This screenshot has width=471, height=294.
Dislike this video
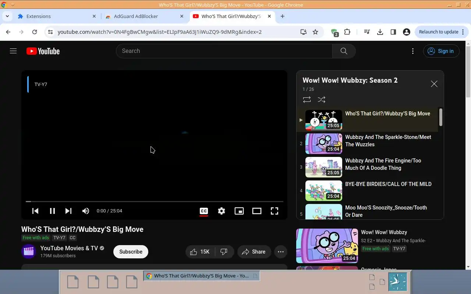coord(224,252)
